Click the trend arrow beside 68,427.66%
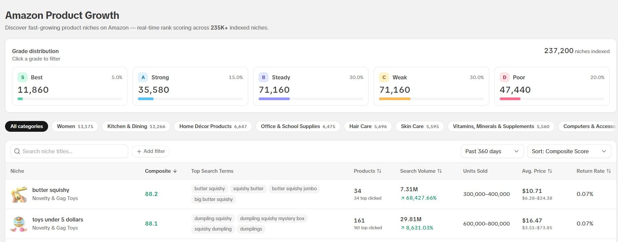The width and height of the screenshot is (618, 242). 402,198
